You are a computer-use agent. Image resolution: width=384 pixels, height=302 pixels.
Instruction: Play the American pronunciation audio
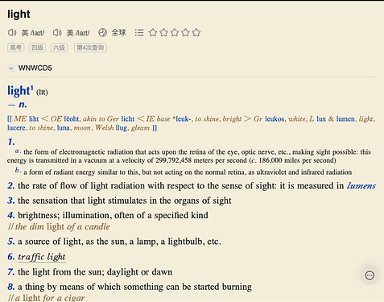(57, 33)
